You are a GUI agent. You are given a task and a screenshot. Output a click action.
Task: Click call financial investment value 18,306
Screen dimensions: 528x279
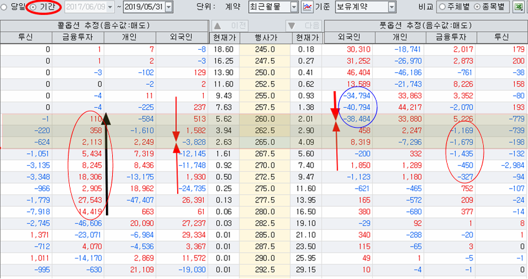tap(90, 177)
